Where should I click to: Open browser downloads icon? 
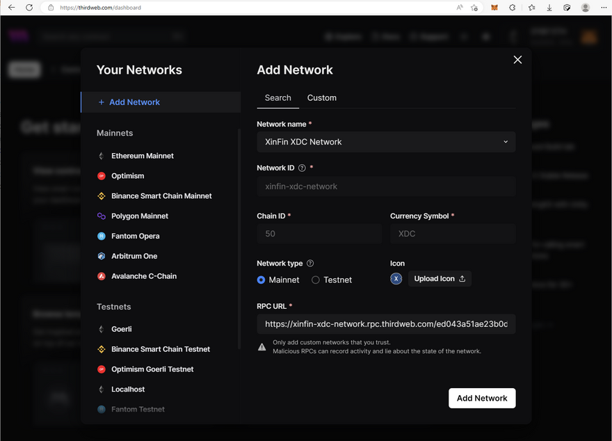pyautogui.click(x=549, y=8)
